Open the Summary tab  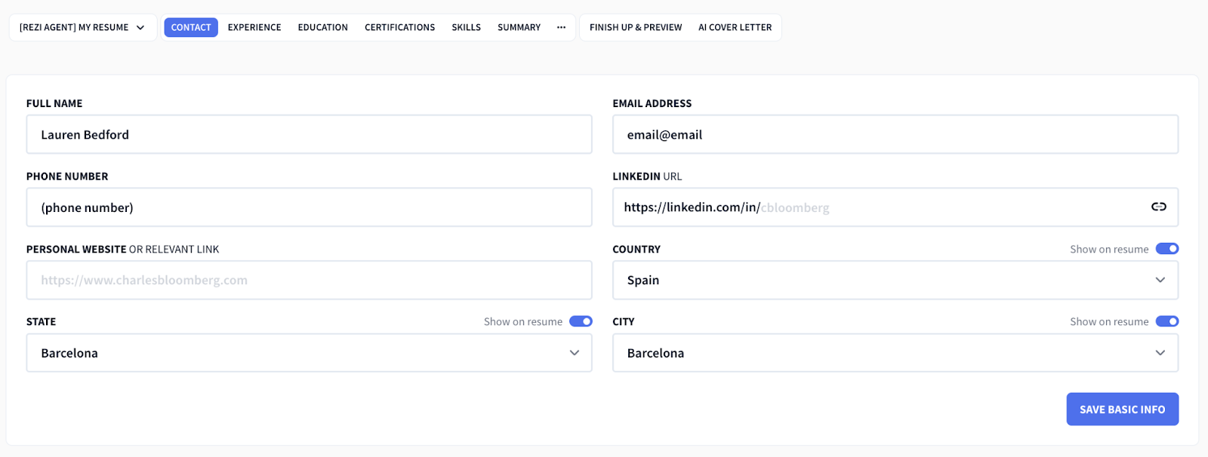click(519, 27)
